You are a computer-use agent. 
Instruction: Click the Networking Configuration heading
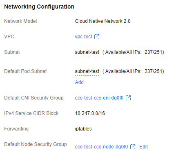39,7
